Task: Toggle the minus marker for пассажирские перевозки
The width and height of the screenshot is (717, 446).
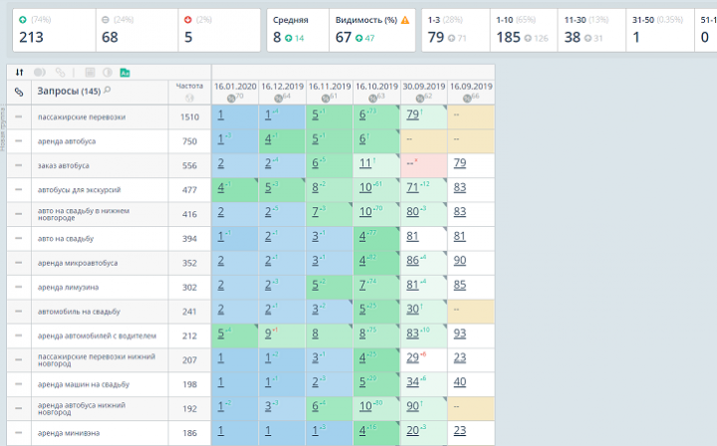Action: (x=19, y=116)
